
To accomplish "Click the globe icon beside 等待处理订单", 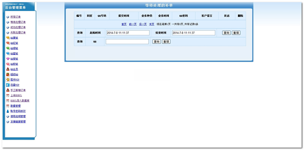I will click(x=8, y=22).
